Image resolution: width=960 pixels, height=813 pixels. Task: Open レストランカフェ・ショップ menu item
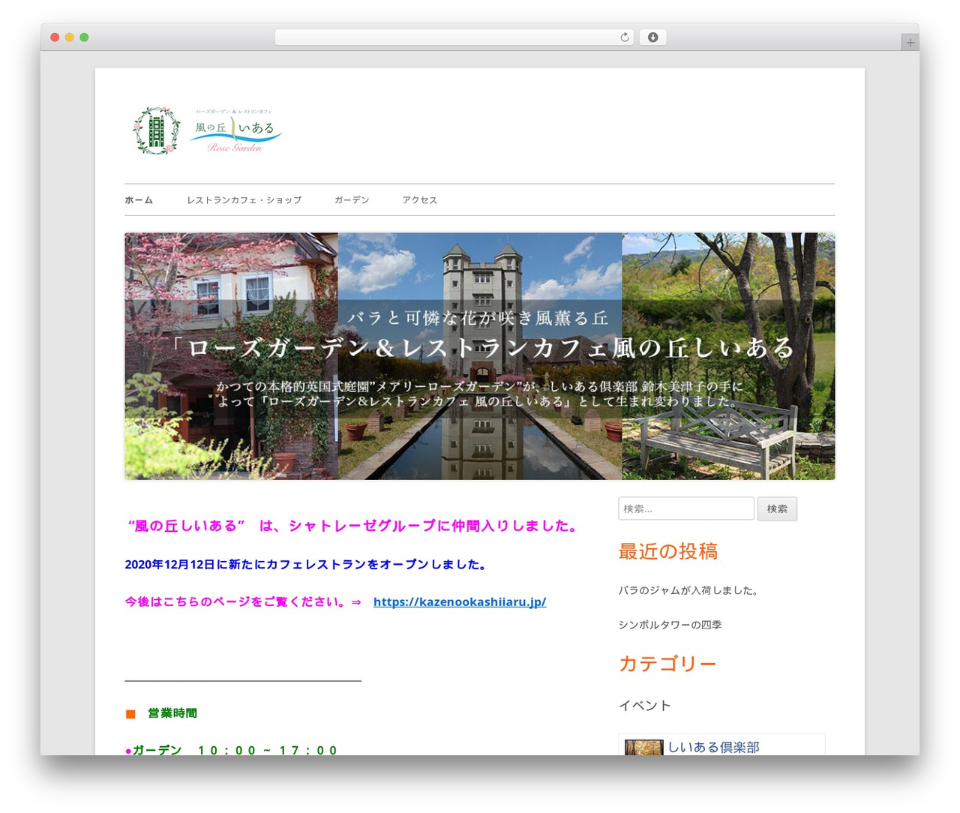tap(244, 200)
